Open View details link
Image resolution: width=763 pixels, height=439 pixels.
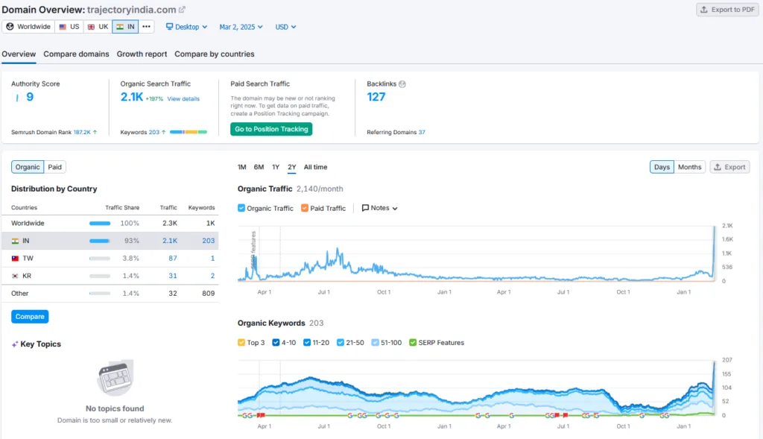pos(183,99)
